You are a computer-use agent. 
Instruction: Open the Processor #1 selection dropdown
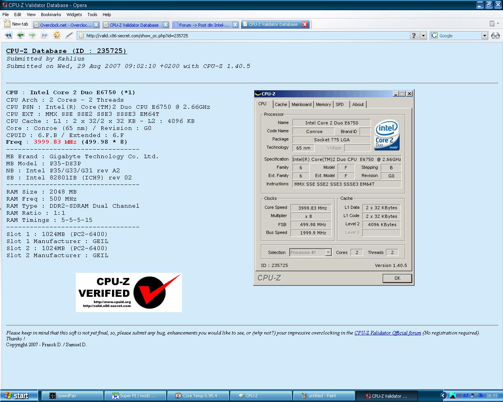(x=329, y=252)
